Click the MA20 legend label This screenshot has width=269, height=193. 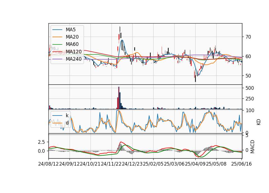(x=72, y=37)
